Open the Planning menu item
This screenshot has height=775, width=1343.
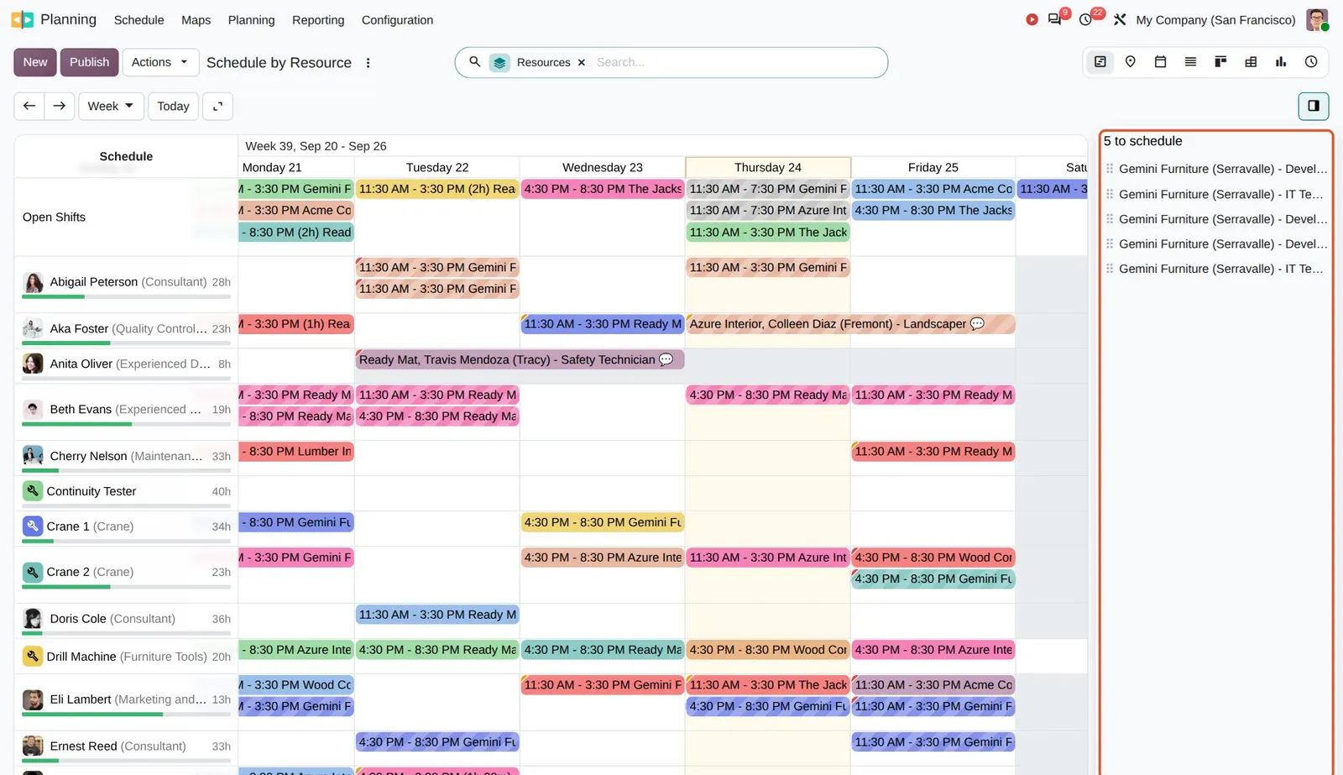(251, 20)
